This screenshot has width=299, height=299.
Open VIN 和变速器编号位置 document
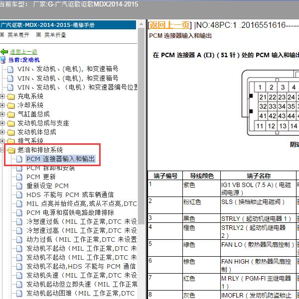tap(77, 88)
